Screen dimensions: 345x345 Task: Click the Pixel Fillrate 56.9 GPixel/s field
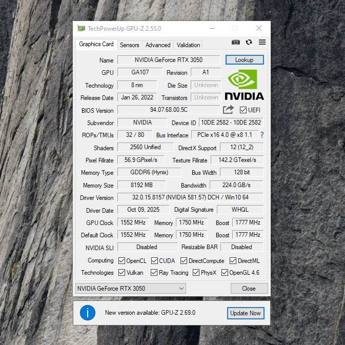click(x=141, y=160)
